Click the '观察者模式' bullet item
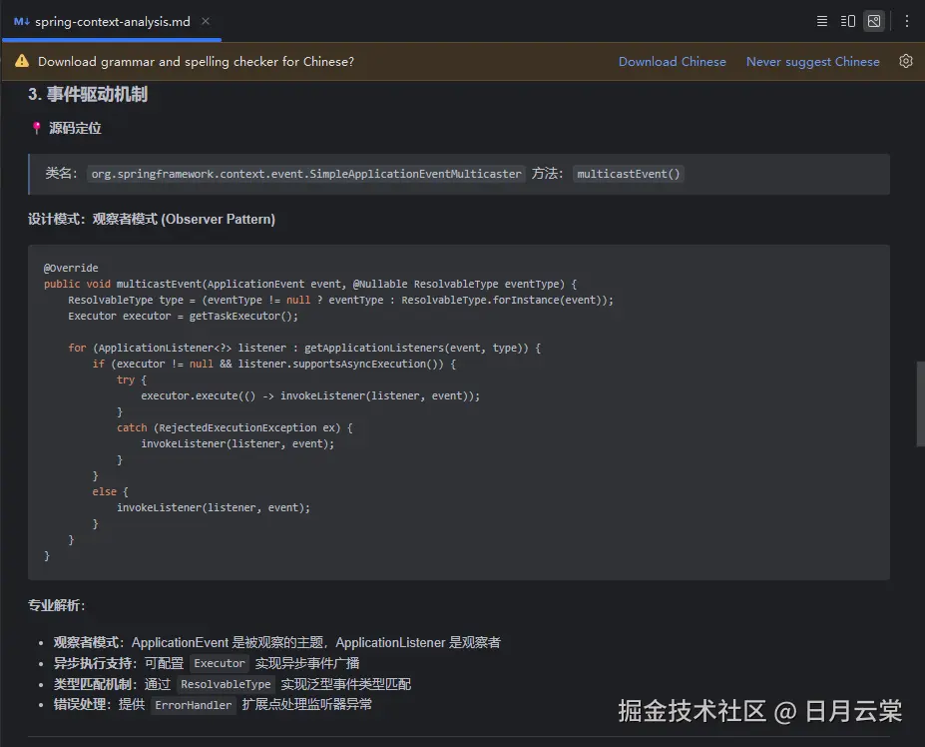This screenshot has width=925, height=747. point(277,642)
